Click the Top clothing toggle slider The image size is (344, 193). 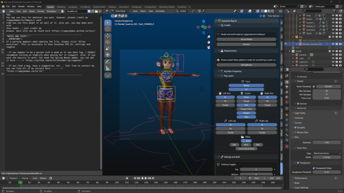pos(256,169)
